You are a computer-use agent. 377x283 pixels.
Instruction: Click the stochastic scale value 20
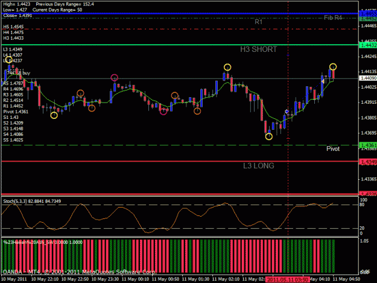click(x=362, y=228)
